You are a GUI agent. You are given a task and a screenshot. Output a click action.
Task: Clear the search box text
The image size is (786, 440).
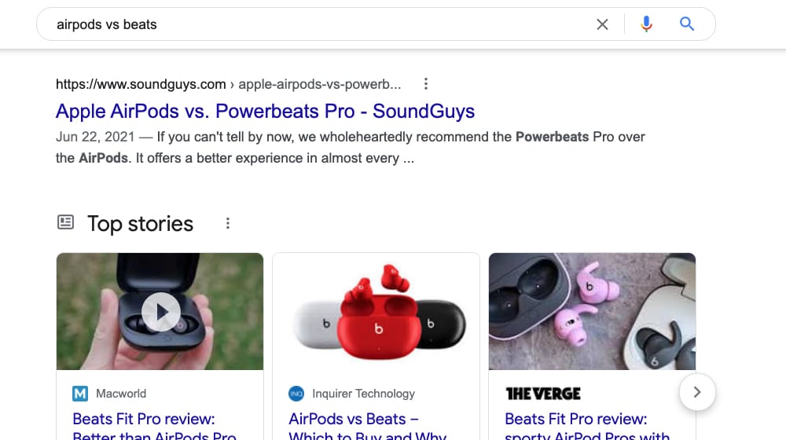[602, 24]
